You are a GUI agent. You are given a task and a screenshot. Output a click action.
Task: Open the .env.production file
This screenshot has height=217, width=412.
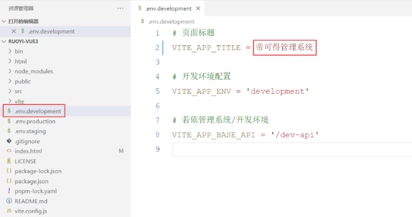click(34, 122)
